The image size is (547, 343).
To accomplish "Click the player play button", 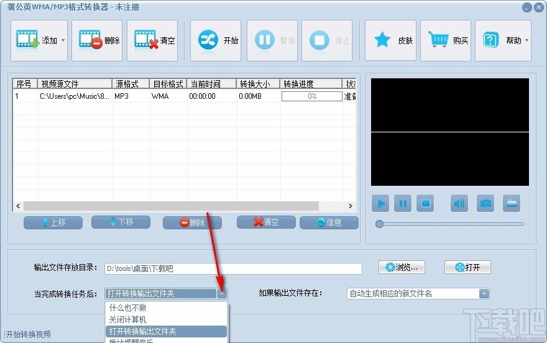I will (380, 203).
